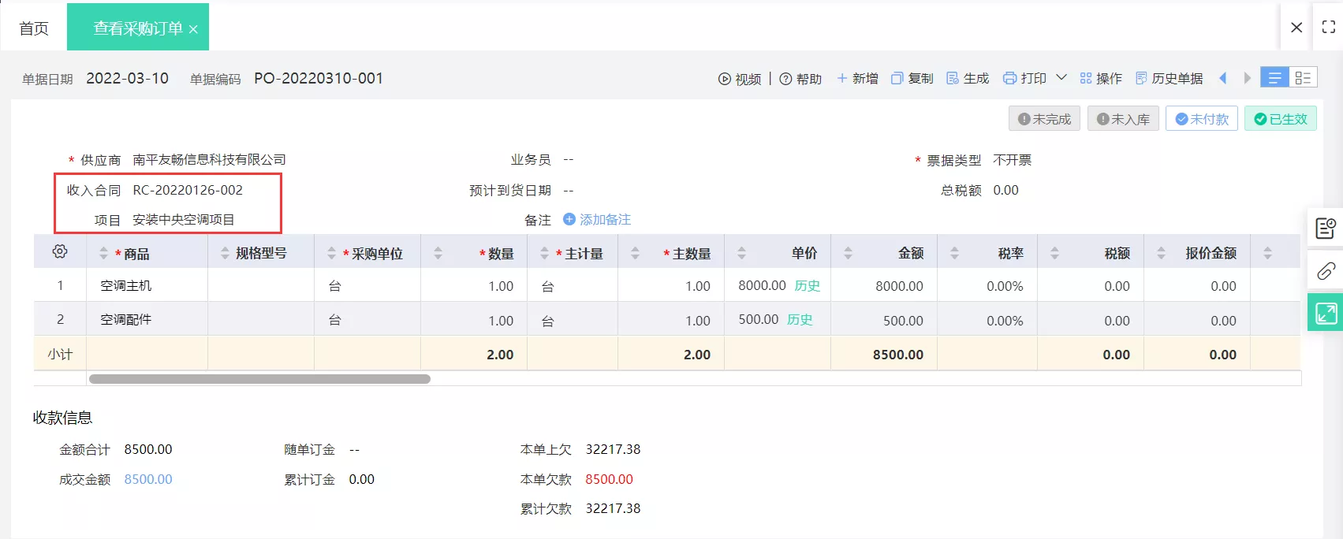Click supplier 南平友畅信息科技有限公司
Screen dimensions: 1343x539
[209, 160]
